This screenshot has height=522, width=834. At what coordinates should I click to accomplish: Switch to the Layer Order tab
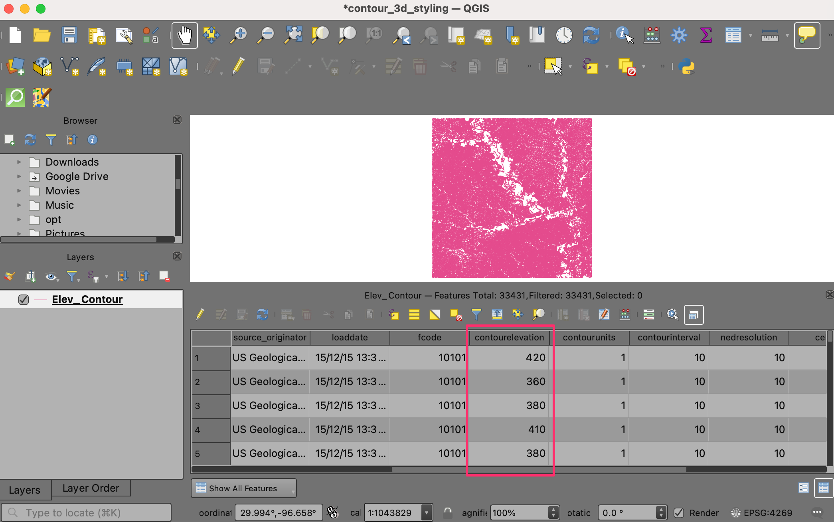point(91,488)
